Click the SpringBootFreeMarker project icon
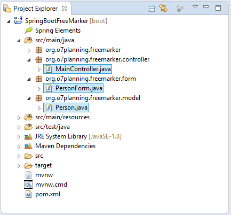Image resolution: width=231 pixels, height=215 pixels. (x=18, y=20)
